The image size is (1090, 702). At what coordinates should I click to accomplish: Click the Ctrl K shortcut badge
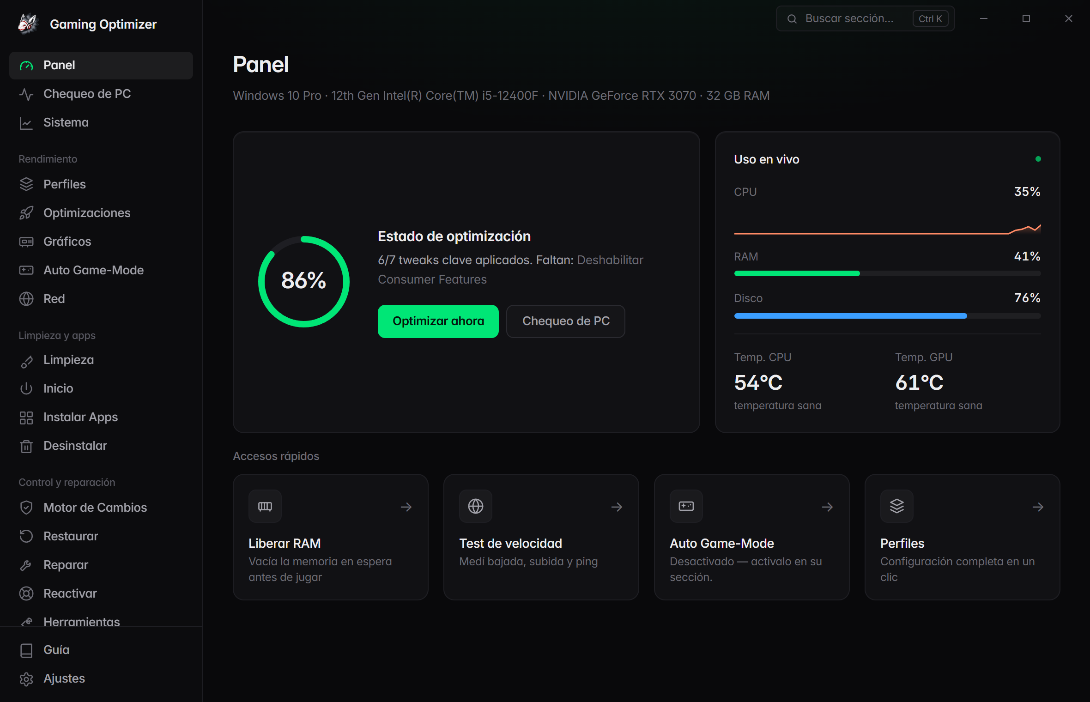point(930,19)
